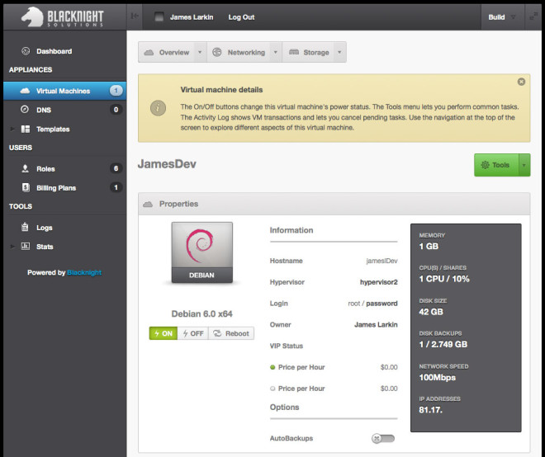
Task: Click the 100Mbps network speed value
Action: click(x=438, y=377)
